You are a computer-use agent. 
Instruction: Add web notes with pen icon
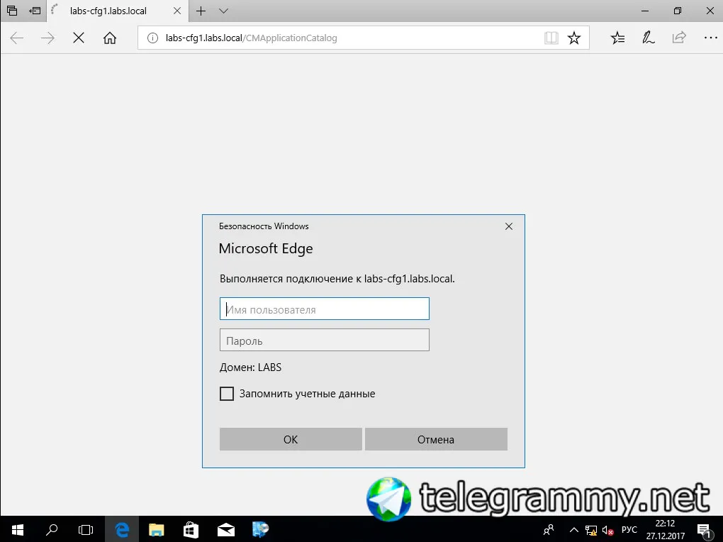(x=649, y=38)
